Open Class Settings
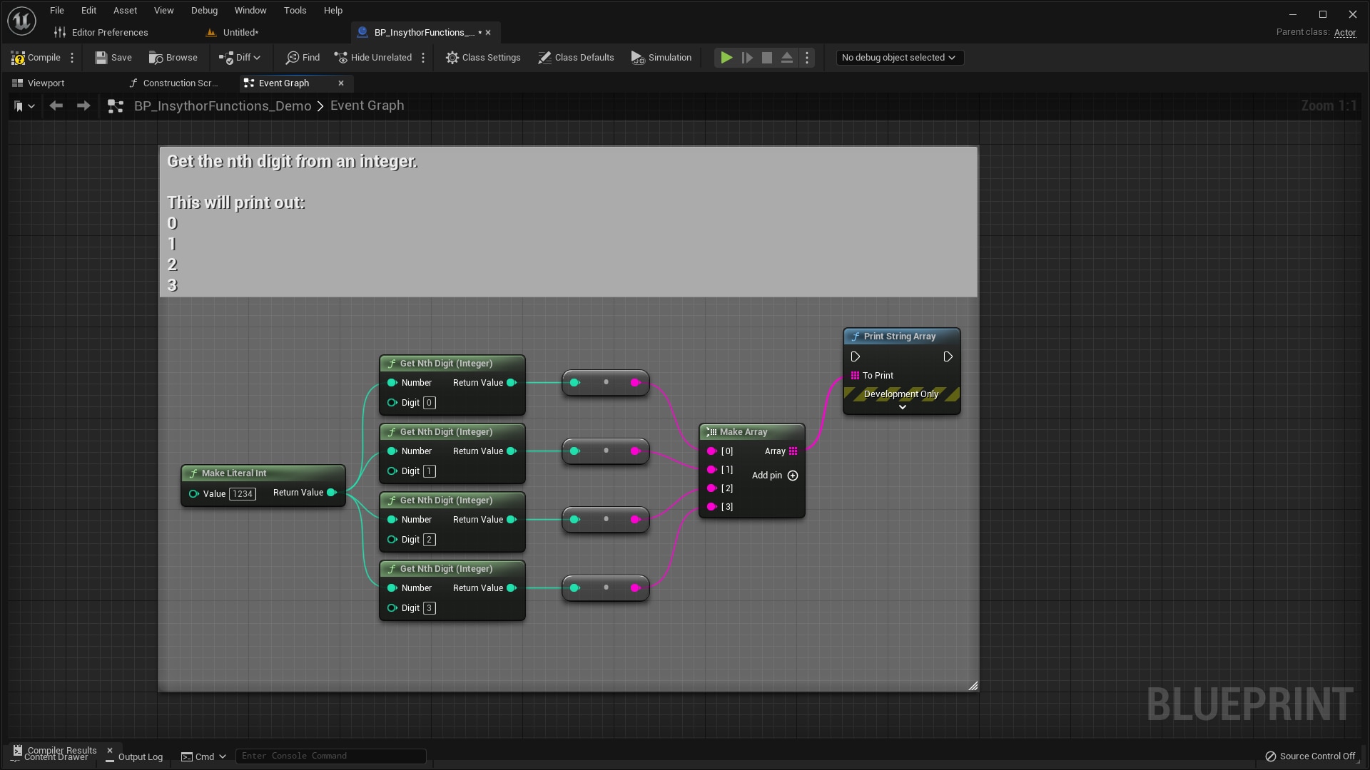The image size is (1370, 770). tap(483, 57)
